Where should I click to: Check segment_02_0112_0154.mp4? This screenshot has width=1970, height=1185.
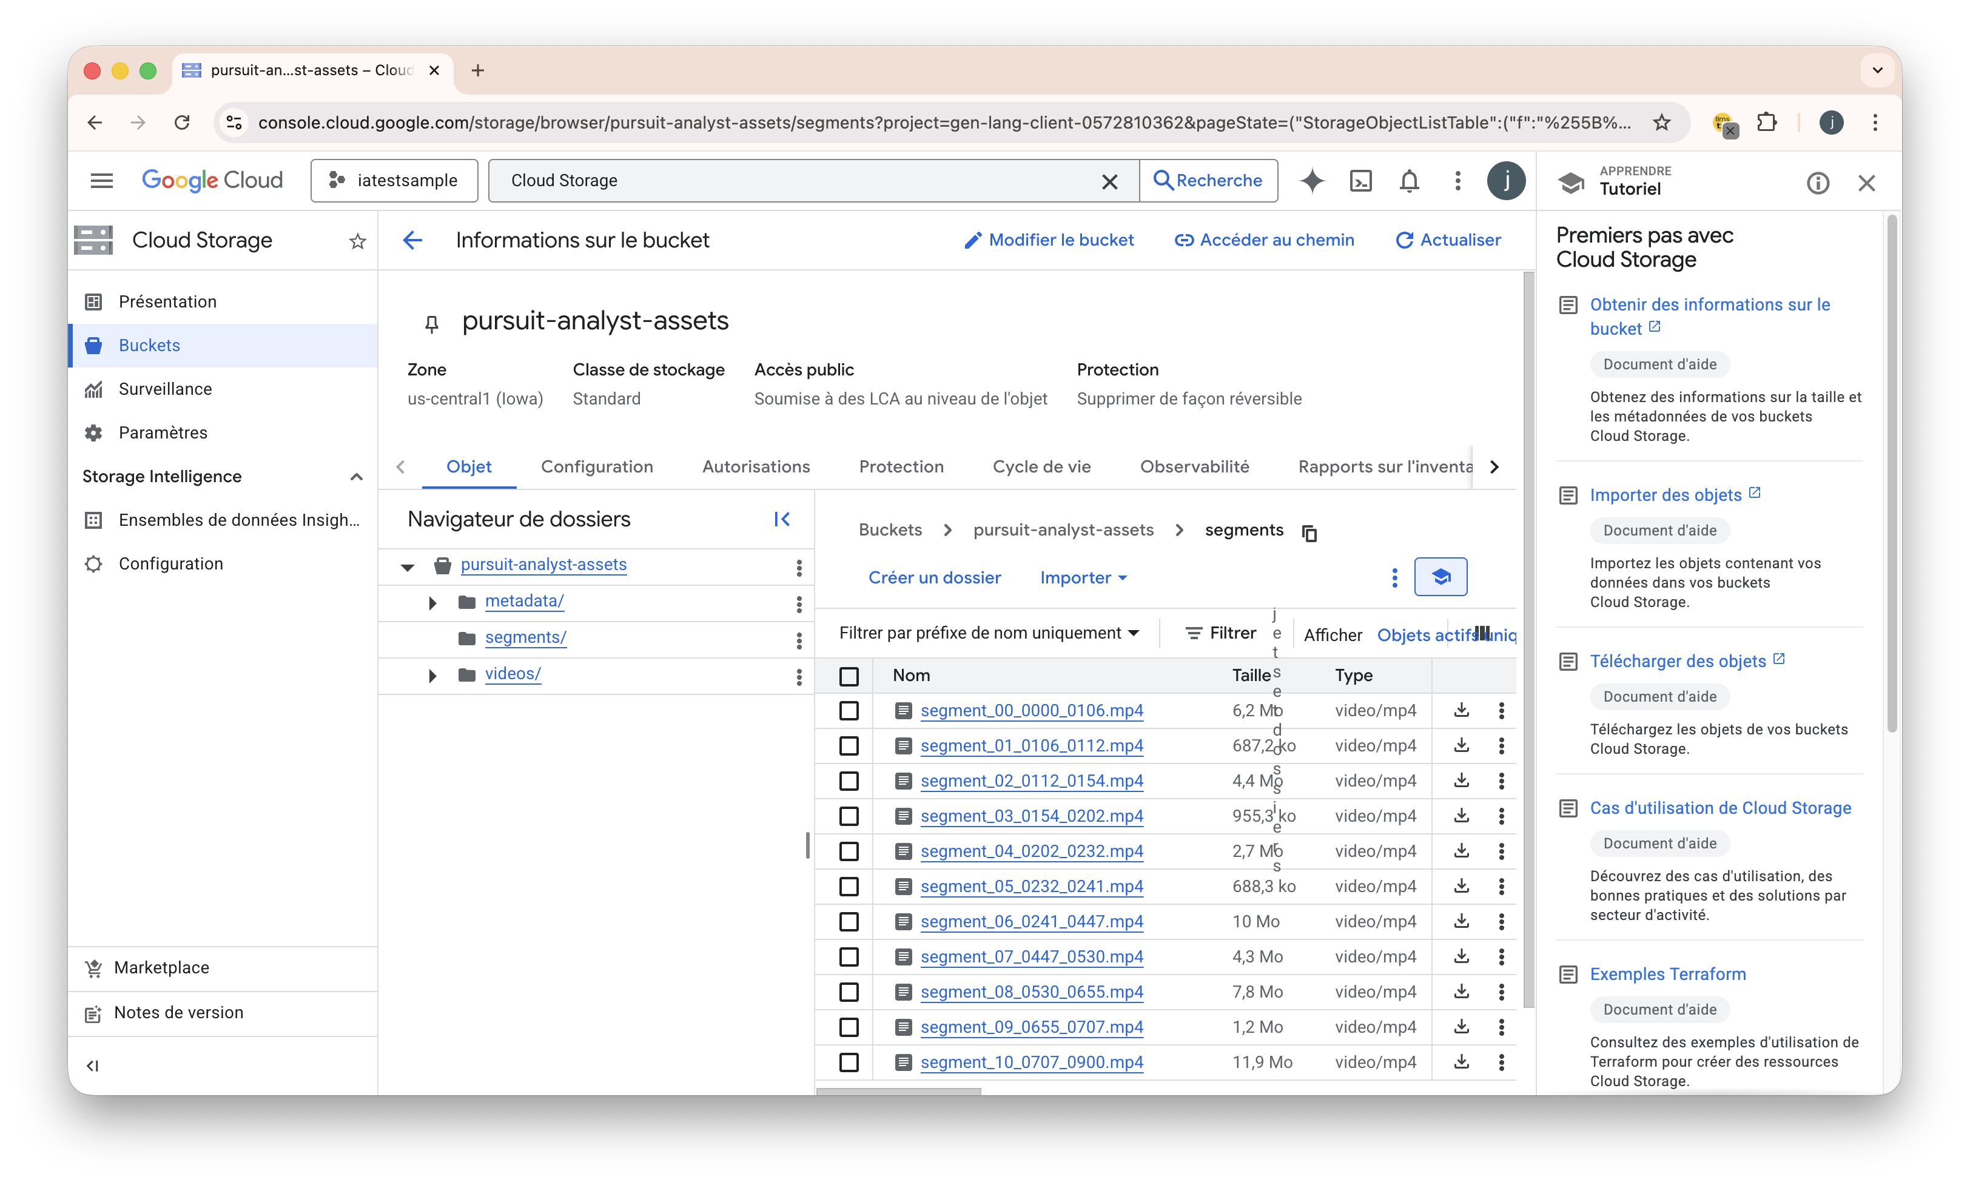click(x=849, y=780)
